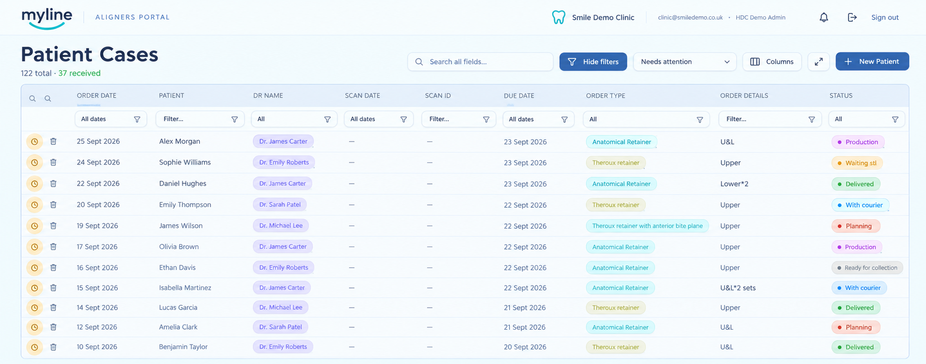Image resolution: width=926 pixels, height=364 pixels.
Task: Click the 10 Sept 2026 order date
Action: pyautogui.click(x=97, y=347)
